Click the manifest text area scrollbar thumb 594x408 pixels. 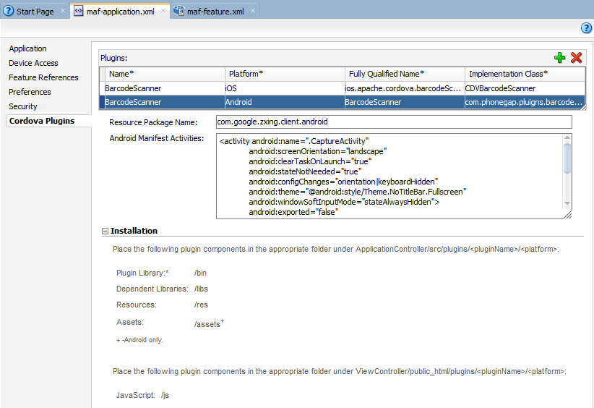(567, 158)
